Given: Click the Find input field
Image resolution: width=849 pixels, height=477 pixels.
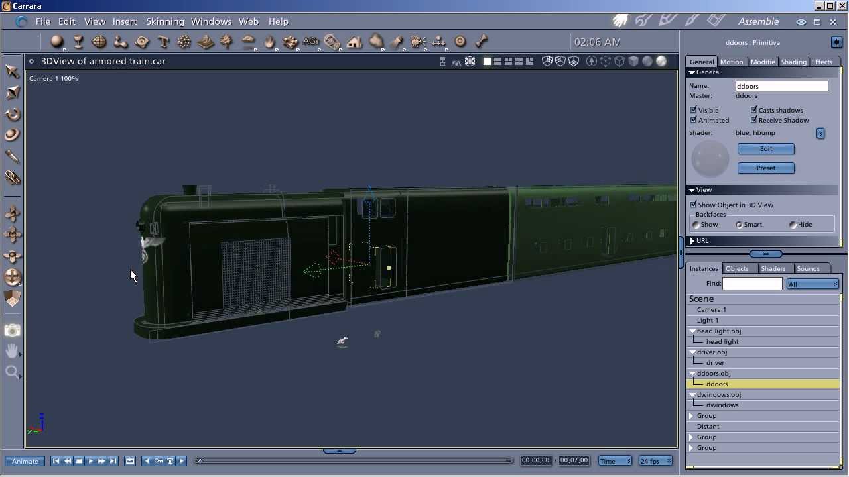Looking at the screenshot, I should coord(752,284).
